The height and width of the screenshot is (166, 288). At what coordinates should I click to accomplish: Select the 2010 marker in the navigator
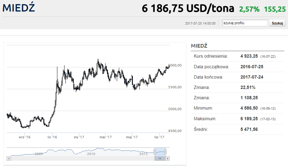91,154
